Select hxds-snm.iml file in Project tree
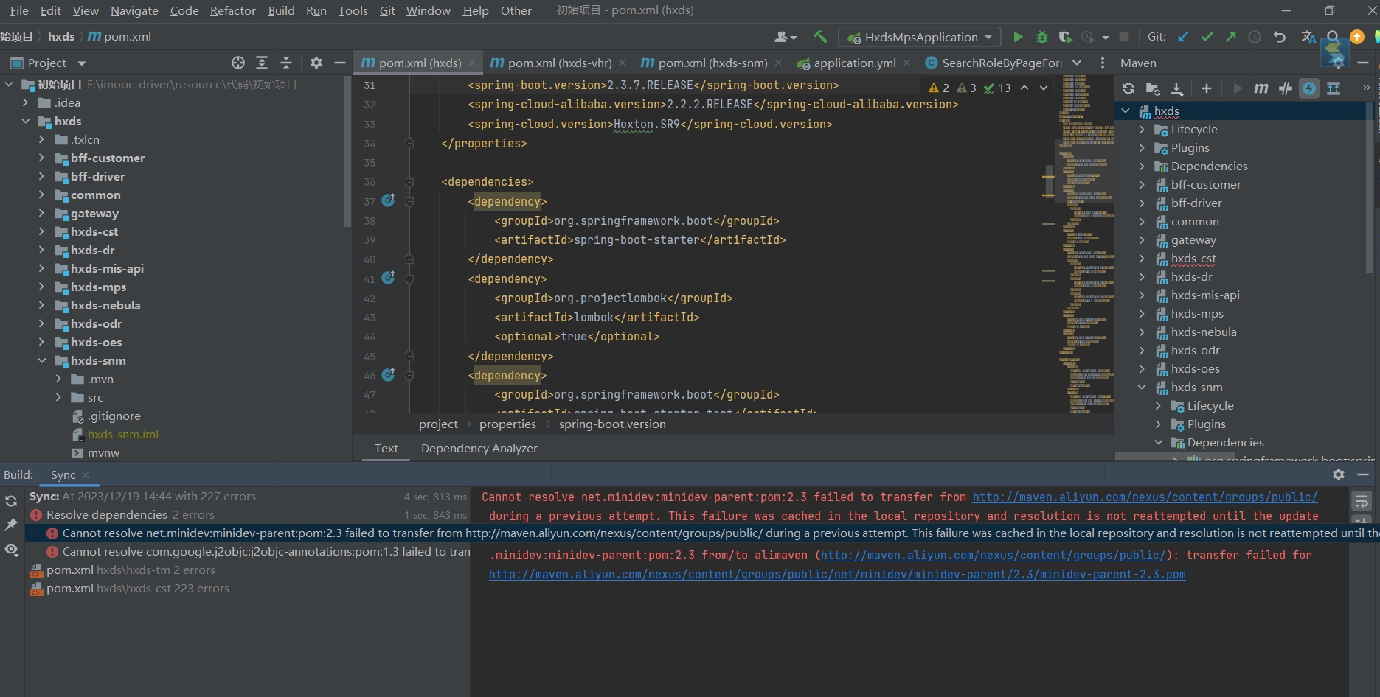1380x697 pixels. (x=122, y=435)
